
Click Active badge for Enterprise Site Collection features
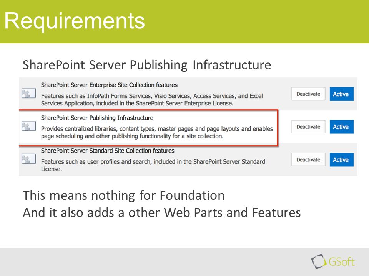(x=341, y=94)
